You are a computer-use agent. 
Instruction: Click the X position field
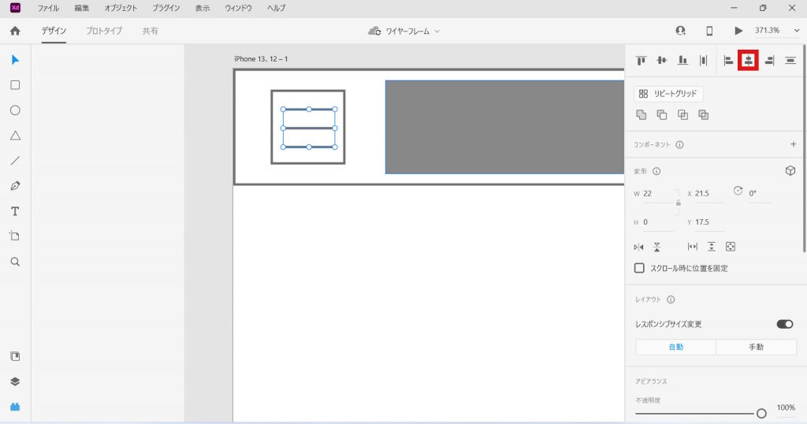click(710, 194)
